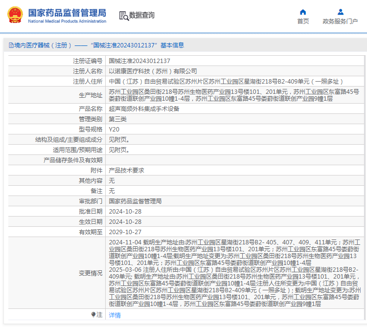Open the 数据查询 search icon
The width and height of the screenshot is (367, 327).
pyautogui.click(x=124, y=16)
